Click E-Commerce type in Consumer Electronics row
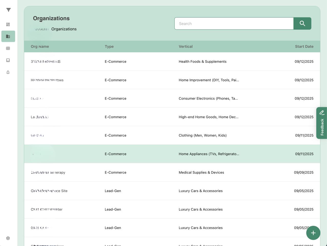This screenshot has width=327, height=246. click(115, 99)
